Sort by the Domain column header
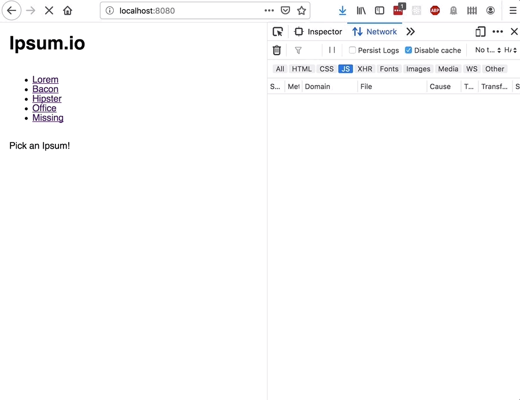 pos(330,87)
